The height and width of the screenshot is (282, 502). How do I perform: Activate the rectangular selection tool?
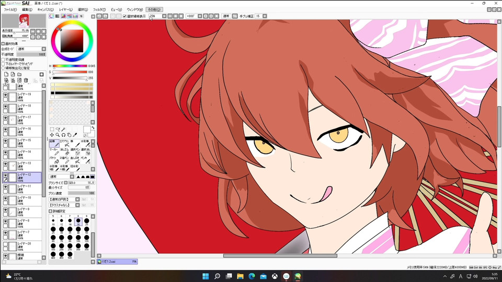click(52, 130)
